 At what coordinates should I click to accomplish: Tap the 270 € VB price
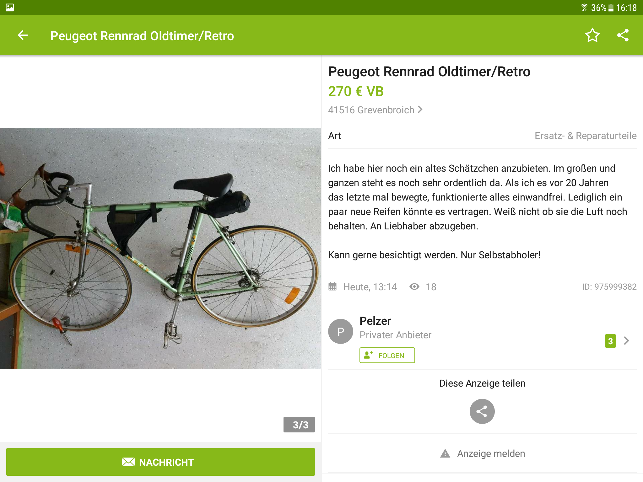356,91
